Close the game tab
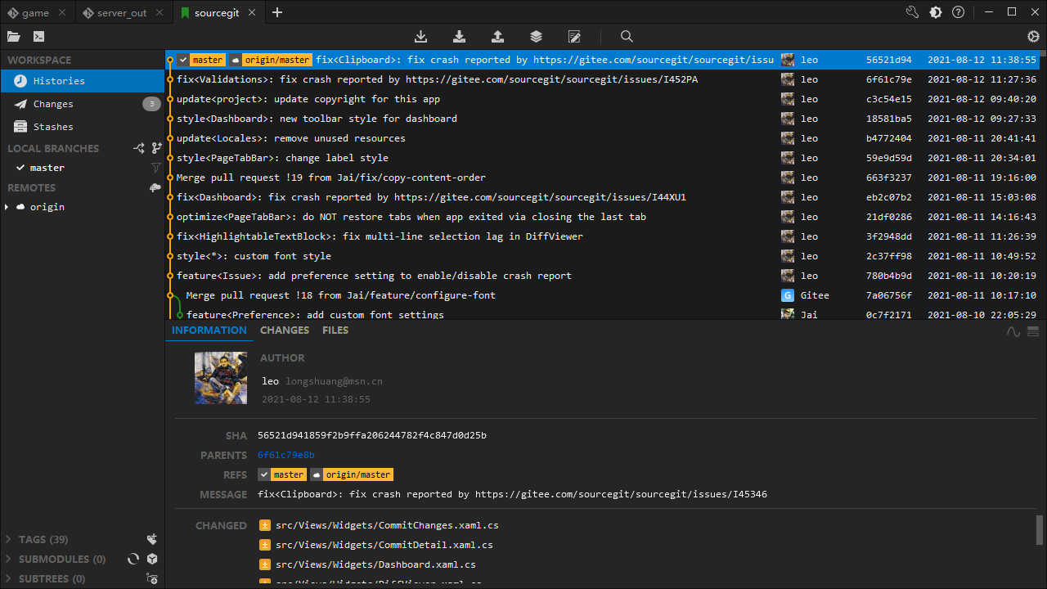This screenshot has width=1047, height=589. 62,12
